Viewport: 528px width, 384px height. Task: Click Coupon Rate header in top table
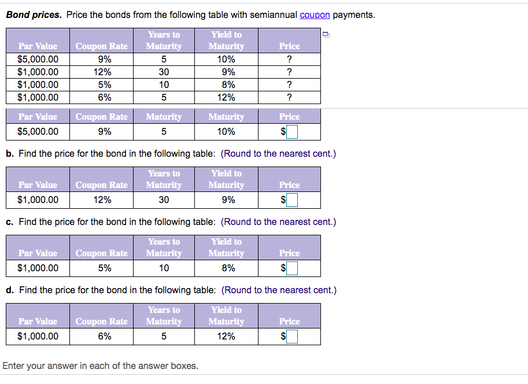pyautogui.click(x=101, y=46)
